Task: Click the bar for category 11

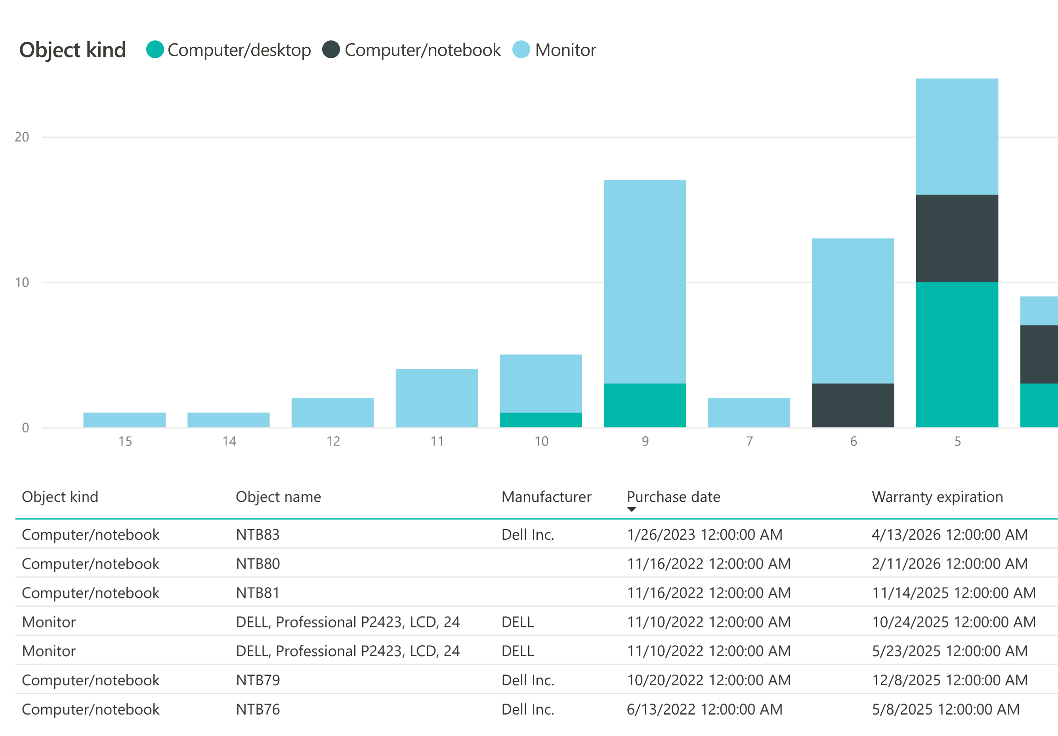Action: click(x=436, y=398)
